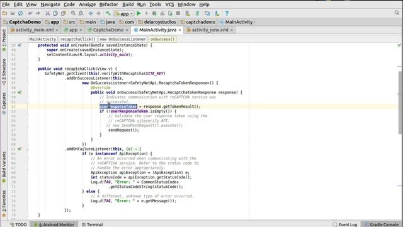Screen dimensions: 403x227
Task: Click the Copy icon in toolbar
Action: tap(55, 13)
